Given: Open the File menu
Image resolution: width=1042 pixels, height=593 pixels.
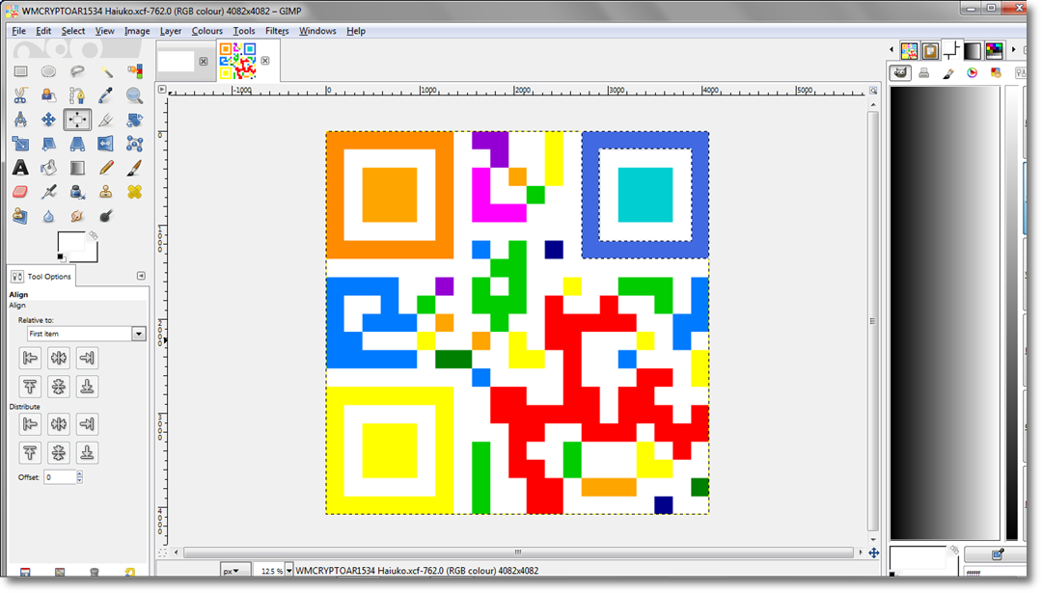Looking at the screenshot, I should 18,31.
